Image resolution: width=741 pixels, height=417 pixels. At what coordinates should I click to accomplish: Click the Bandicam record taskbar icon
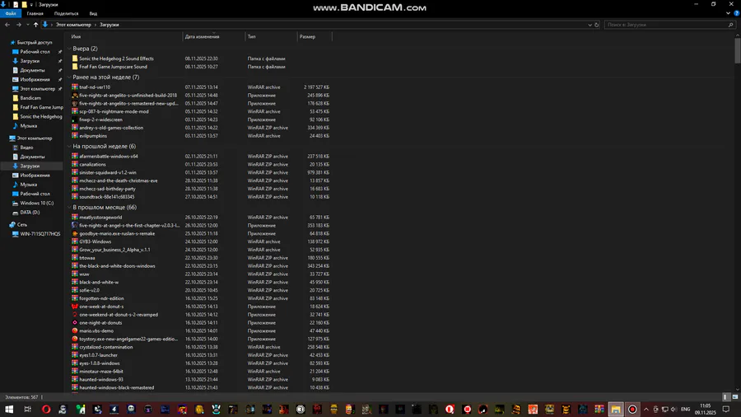632,409
